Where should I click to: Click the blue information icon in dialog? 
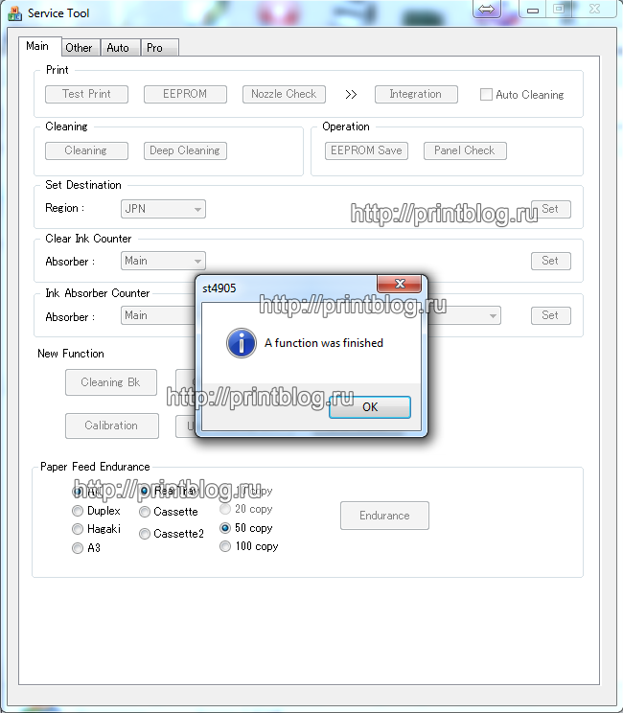click(x=241, y=343)
